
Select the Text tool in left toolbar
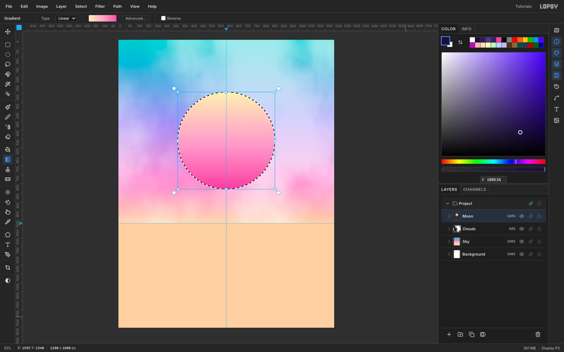(8, 245)
